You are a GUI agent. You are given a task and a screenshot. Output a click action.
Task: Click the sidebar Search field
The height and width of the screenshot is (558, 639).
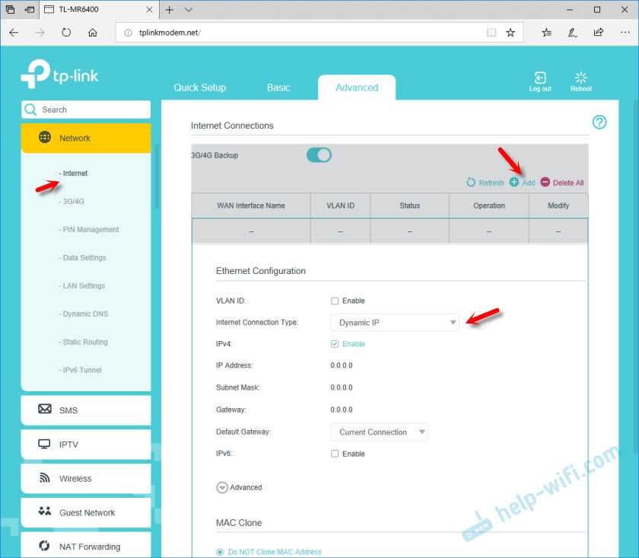(86, 110)
